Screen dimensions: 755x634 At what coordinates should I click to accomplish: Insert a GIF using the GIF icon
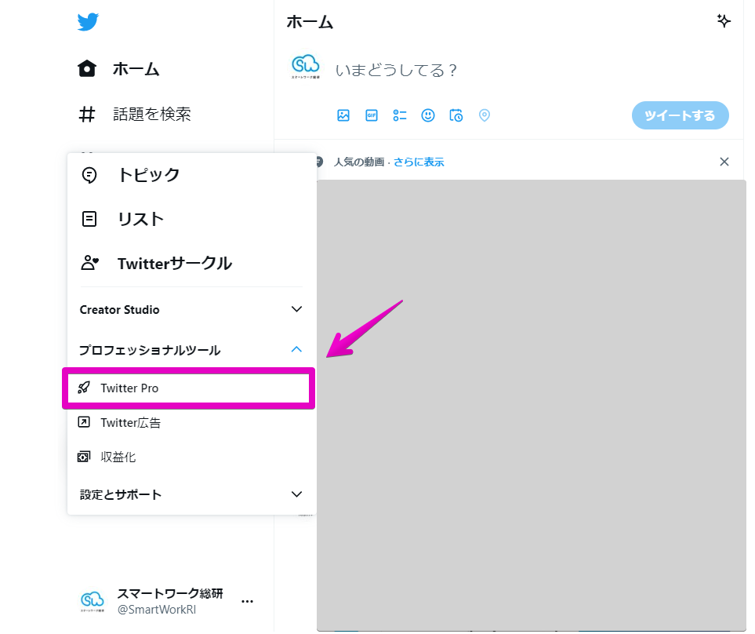[372, 115]
